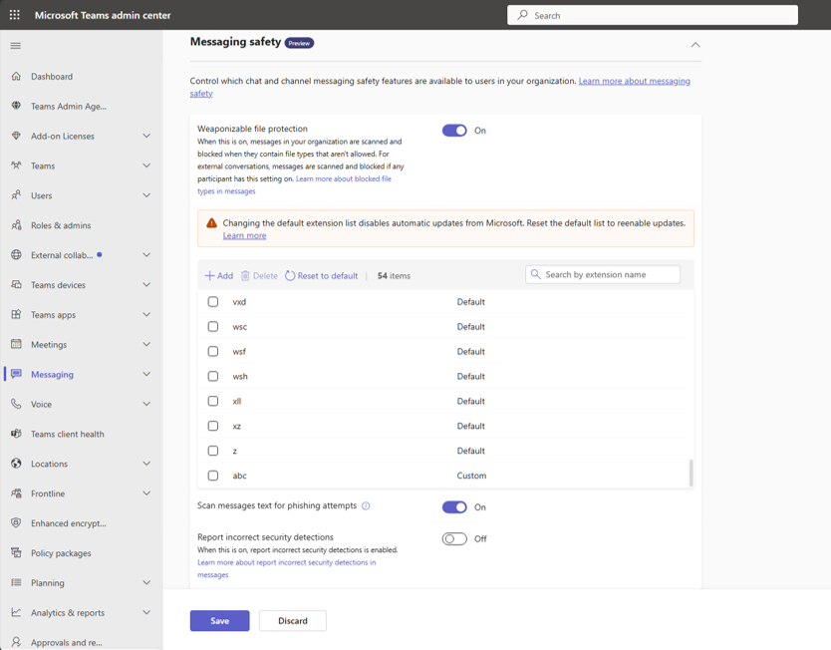Expand the Users section chevron
Viewport: 831px width, 650px height.
146,195
